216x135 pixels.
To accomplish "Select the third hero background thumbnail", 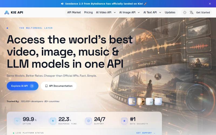I will (150, 102).
